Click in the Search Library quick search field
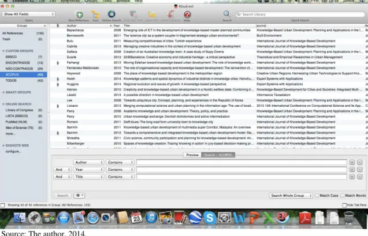 click(300, 14)
